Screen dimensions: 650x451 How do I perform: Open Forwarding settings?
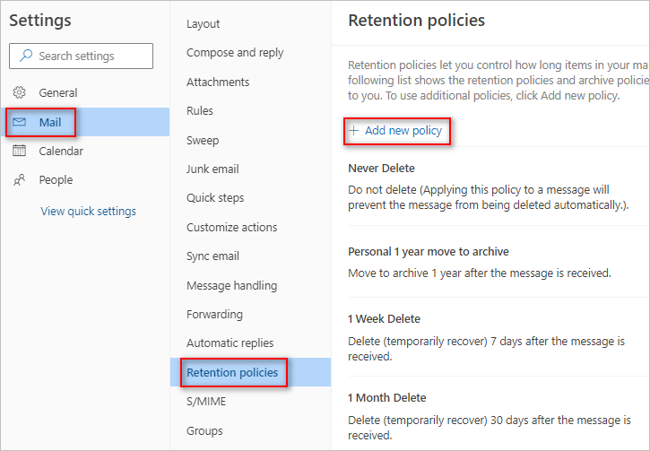[214, 314]
